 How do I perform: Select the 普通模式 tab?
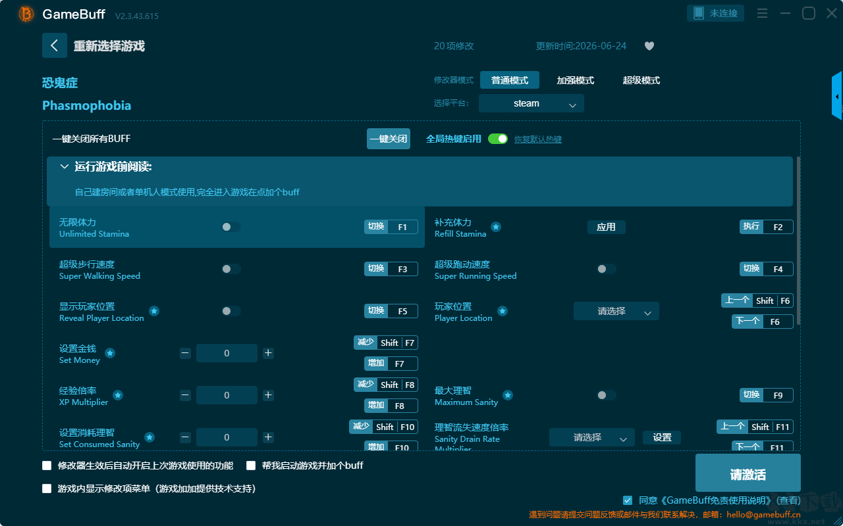pyautogui.click(x=510, y=80)
